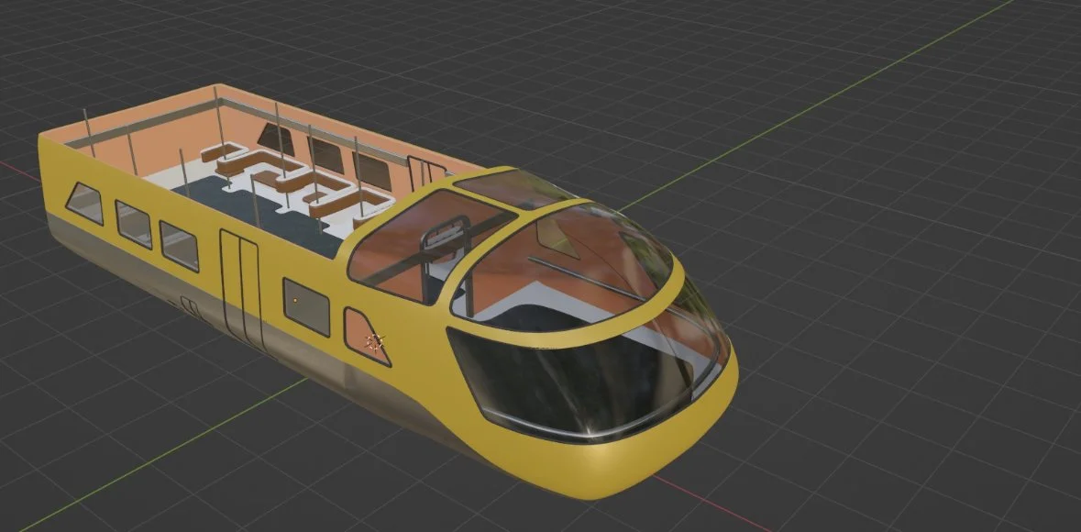Click the orange origin dot on side window
Screen dimensions: 1081x532
tap(295, 300)
